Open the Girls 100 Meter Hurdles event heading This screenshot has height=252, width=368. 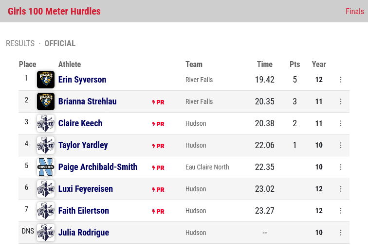54,11
